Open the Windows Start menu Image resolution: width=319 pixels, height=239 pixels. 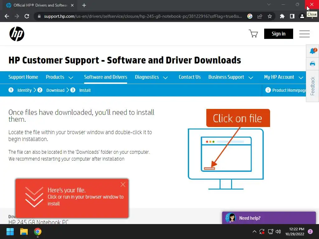(10, 232)
